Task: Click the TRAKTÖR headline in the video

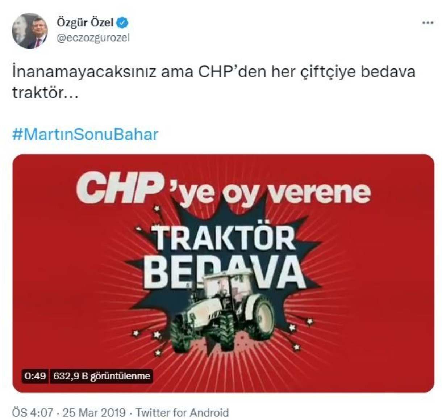Action: click(x=224, y=237)
